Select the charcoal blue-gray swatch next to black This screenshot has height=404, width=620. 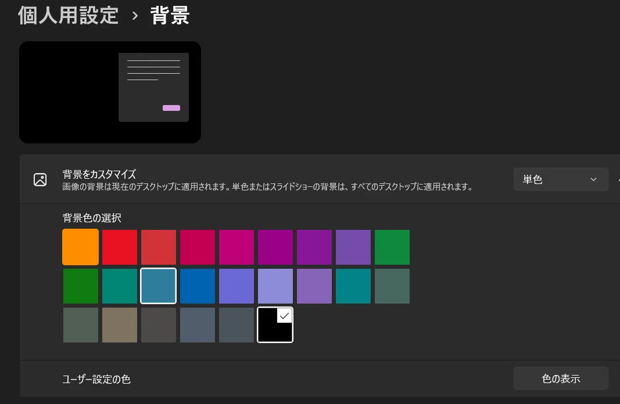pyautogui.click(x=236, y=325)
